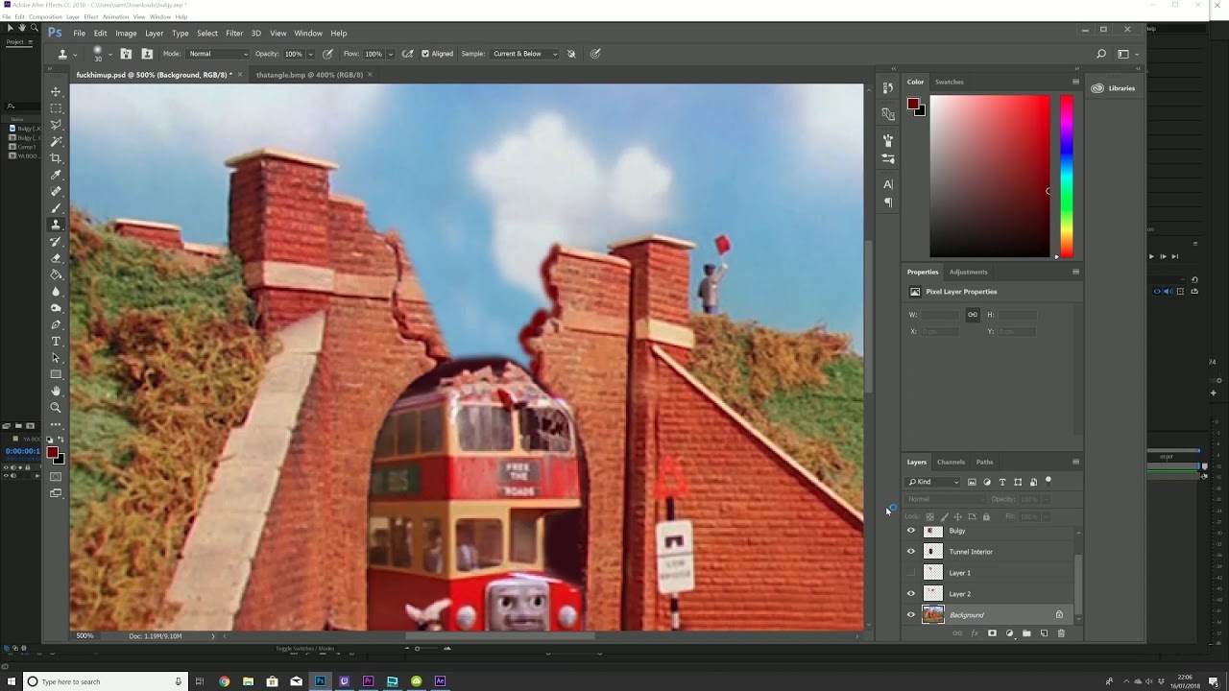Toggle Quick Mask mode icon

click(x=56, y=477)
